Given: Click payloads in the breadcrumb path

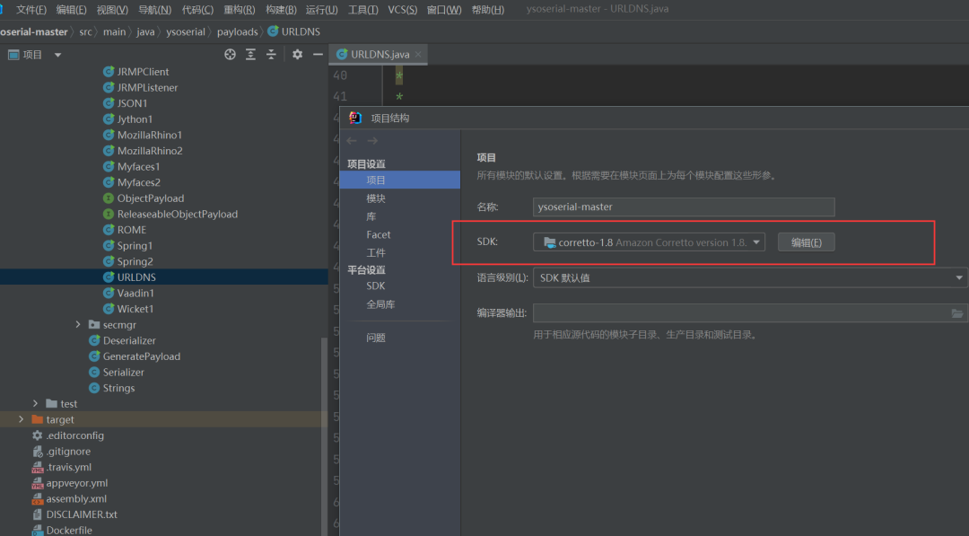Looking at the screenshot, I should (237, 31).
